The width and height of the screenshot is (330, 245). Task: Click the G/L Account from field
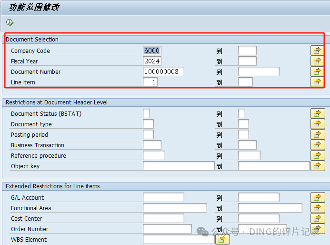[163, 197]
